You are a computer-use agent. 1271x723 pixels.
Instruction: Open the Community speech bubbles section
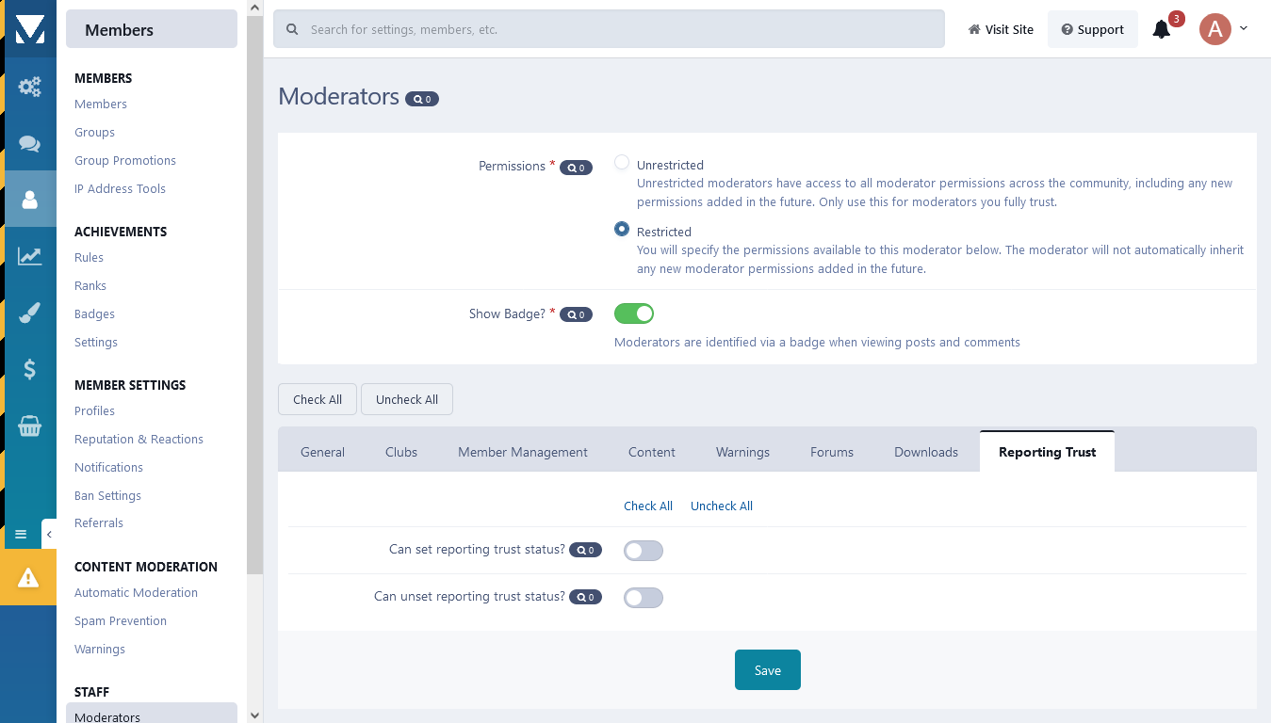30,144
